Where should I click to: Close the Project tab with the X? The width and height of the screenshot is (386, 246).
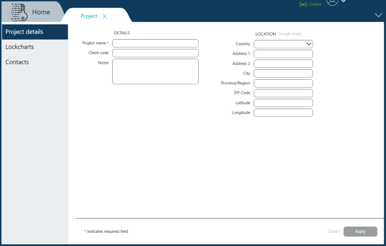click(x=104, y=16)
